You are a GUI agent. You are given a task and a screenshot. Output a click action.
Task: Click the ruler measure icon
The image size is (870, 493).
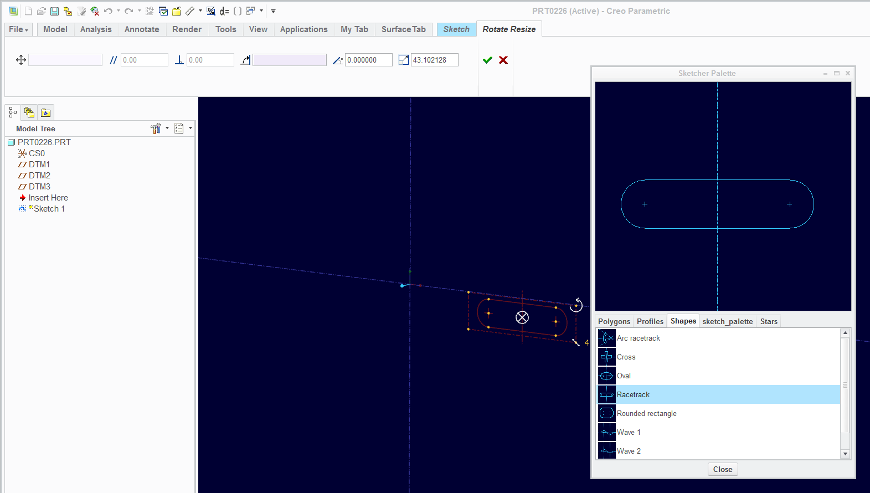pos(190,11)
